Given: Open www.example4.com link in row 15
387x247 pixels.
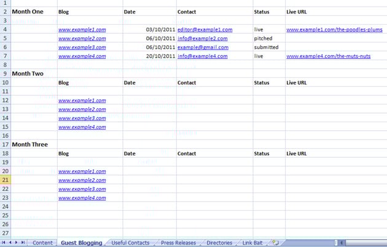Looking at the screenshot, I should coord(82,127).
